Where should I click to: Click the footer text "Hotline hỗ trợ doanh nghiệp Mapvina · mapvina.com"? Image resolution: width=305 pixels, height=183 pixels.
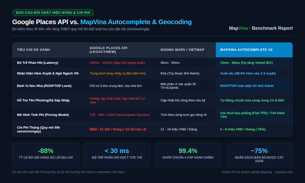pos(257,172)
